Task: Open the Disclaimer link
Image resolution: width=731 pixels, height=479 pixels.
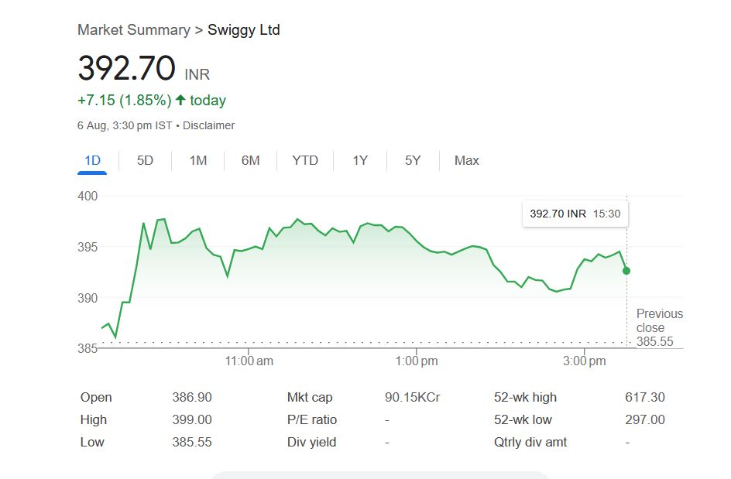Action: coord(209,125)
